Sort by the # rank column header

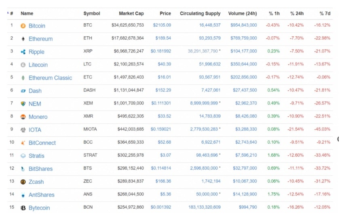[11, 13]
